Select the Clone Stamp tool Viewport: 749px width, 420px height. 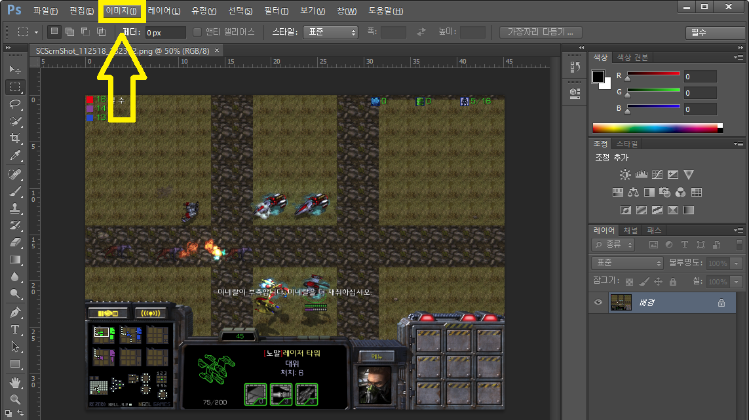tap(15, 209)
